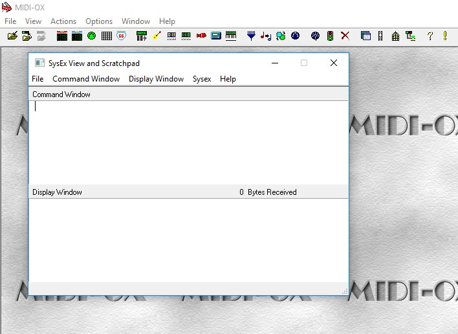This screenshot has width=458, height=334.
Task: Open the Window menu
Action: [x=136, y=21]
